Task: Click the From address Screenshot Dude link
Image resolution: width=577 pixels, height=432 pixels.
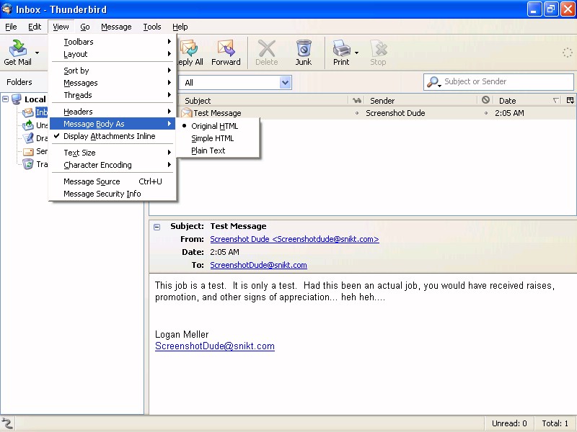Action: click(x=294, y=239)
